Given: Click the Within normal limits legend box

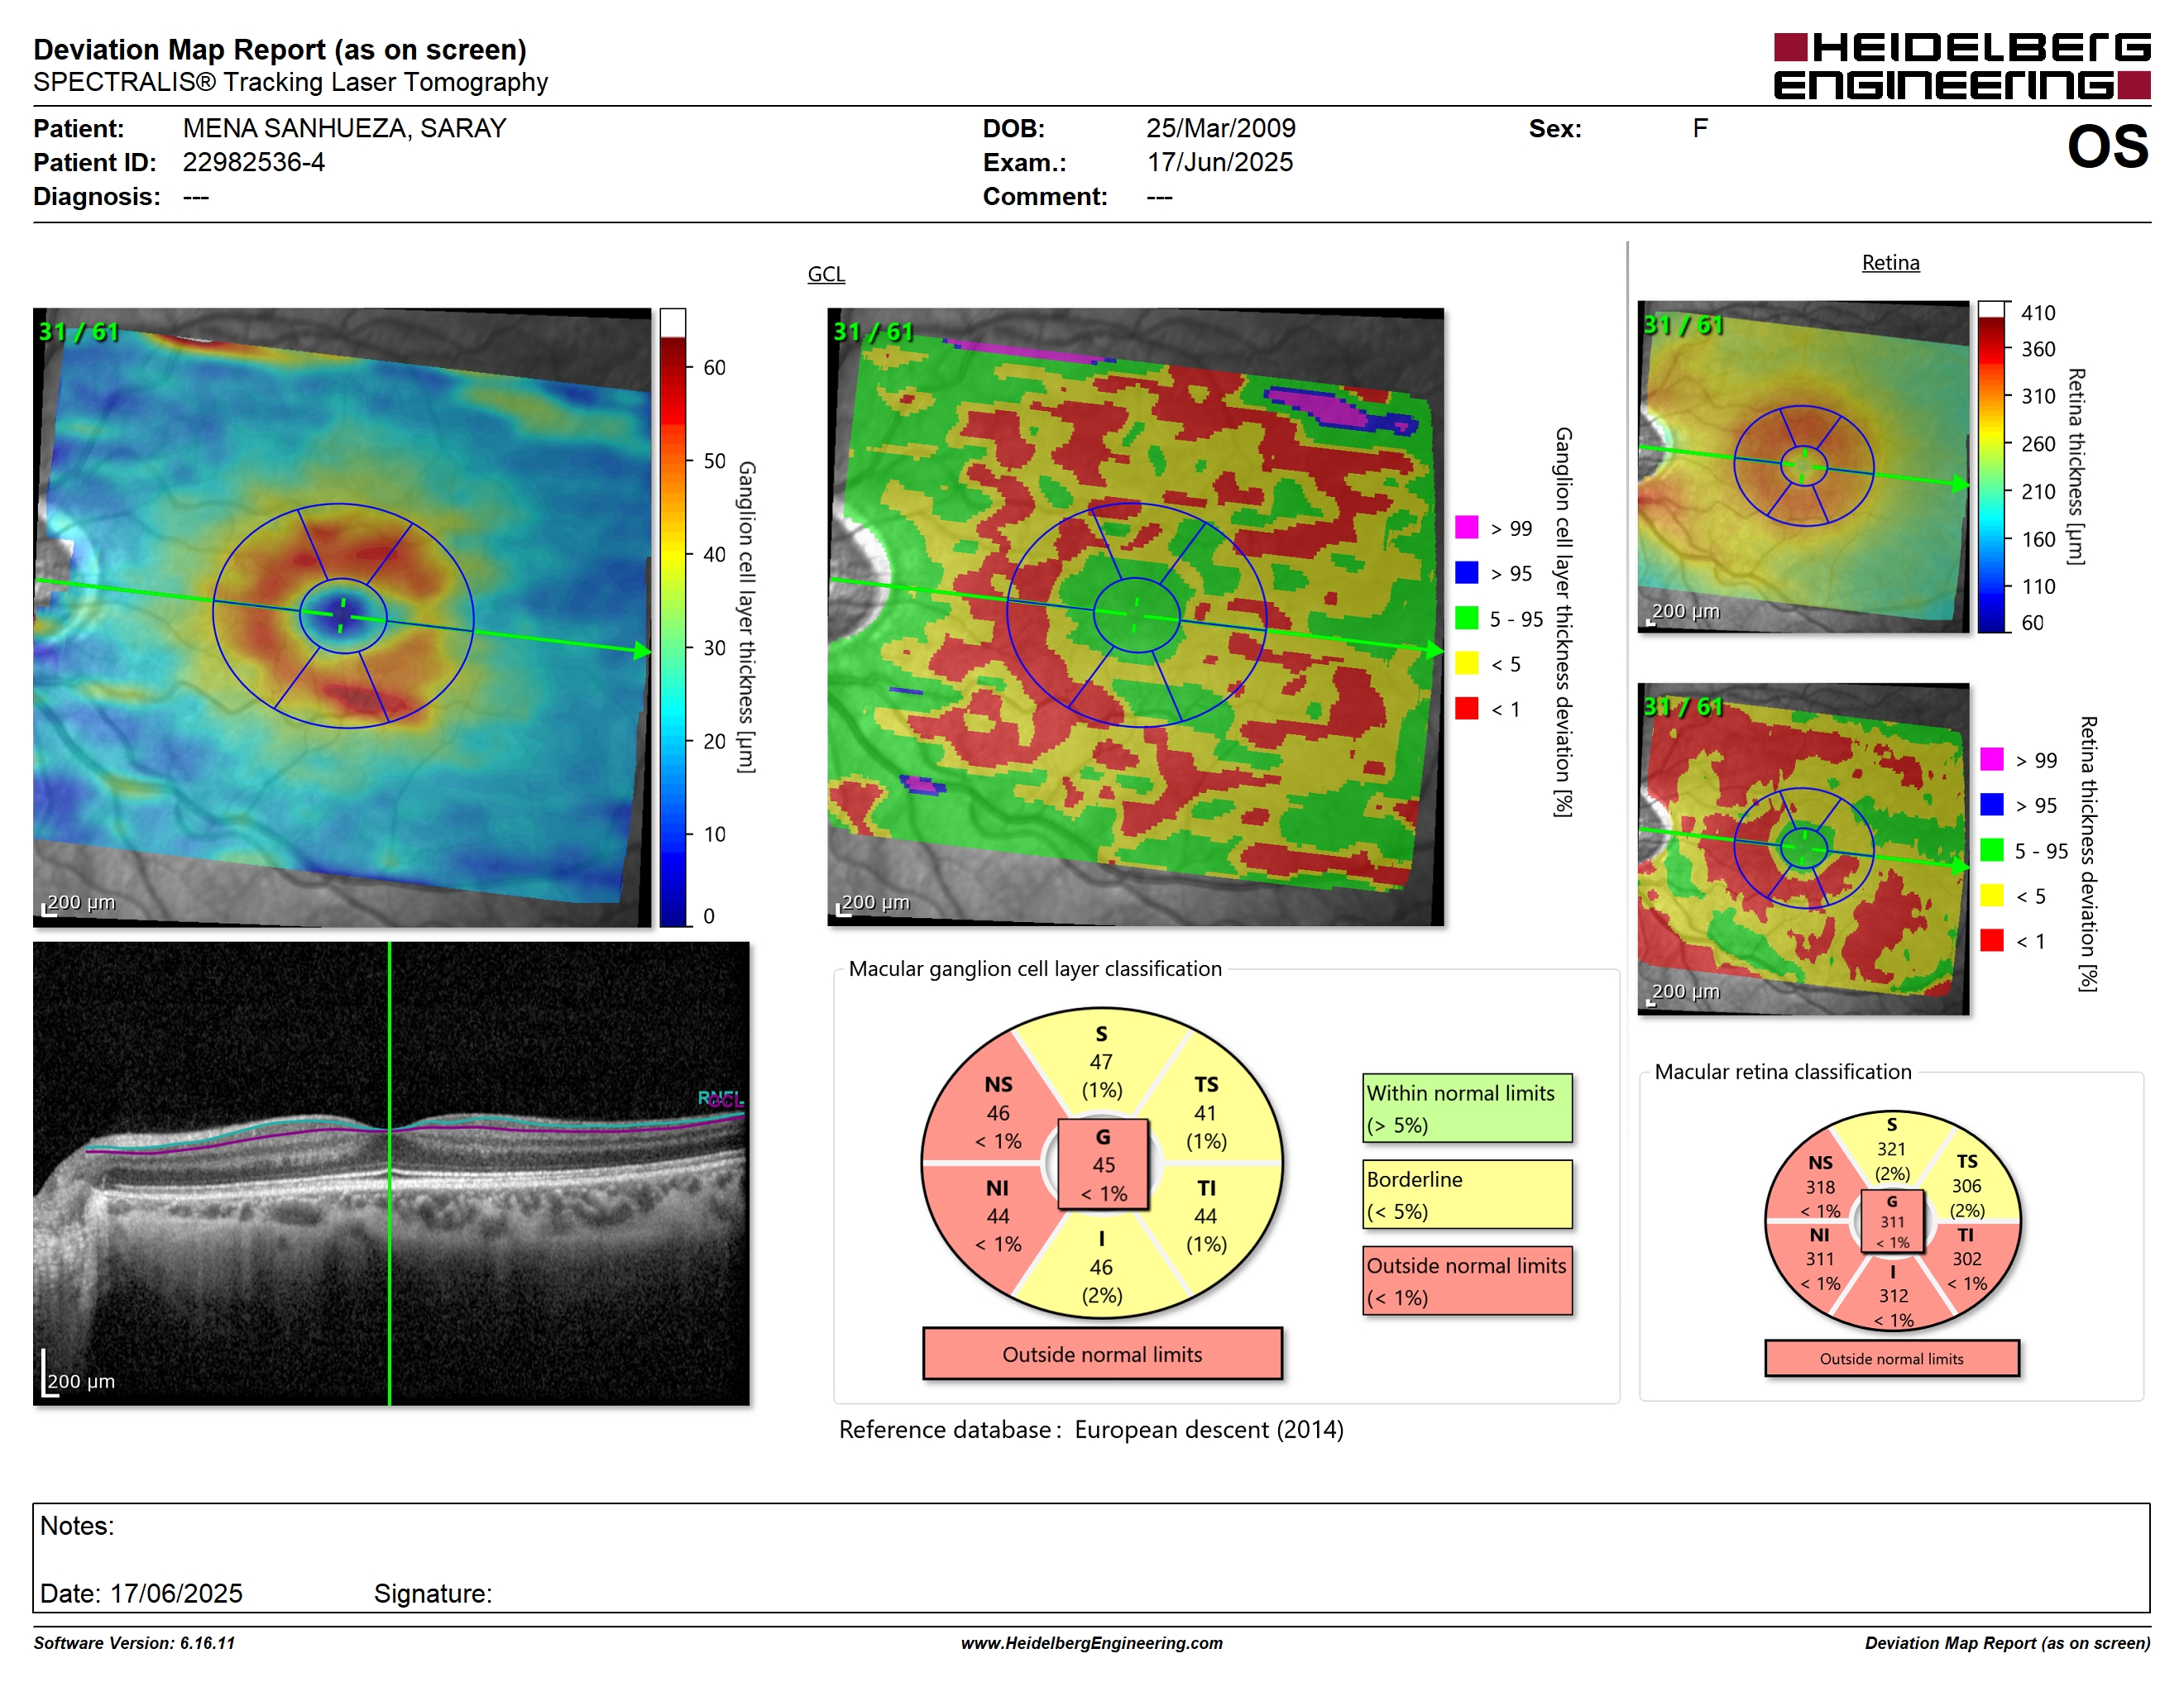Looking at the screenshot, I should pyautogui.click(x=1467, y=1108).
